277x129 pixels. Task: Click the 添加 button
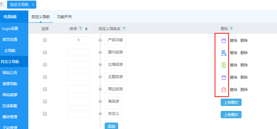[111, 126]
